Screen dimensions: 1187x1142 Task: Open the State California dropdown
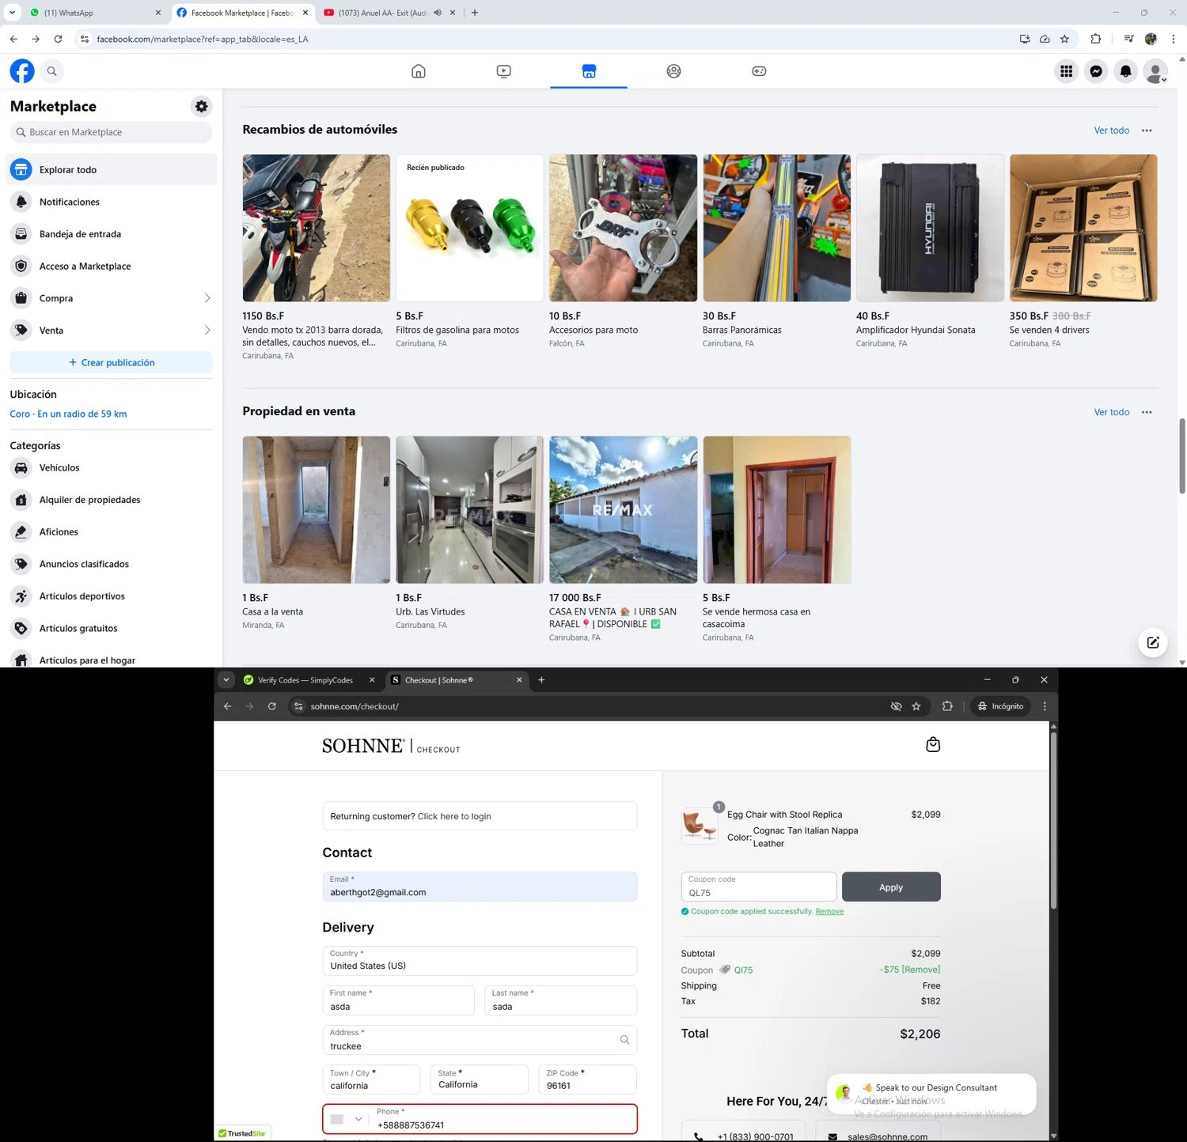click(480, 1080)
